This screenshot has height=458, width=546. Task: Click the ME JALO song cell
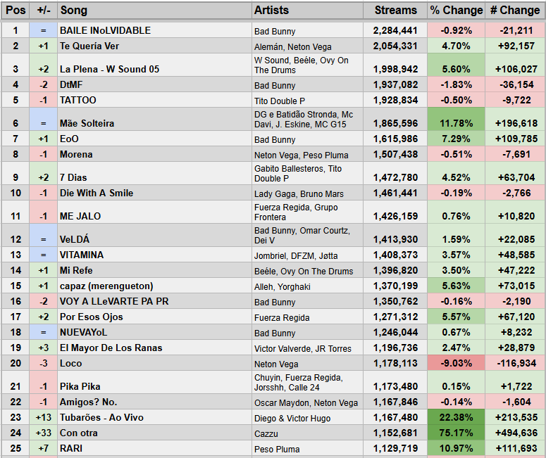[154, 212]
